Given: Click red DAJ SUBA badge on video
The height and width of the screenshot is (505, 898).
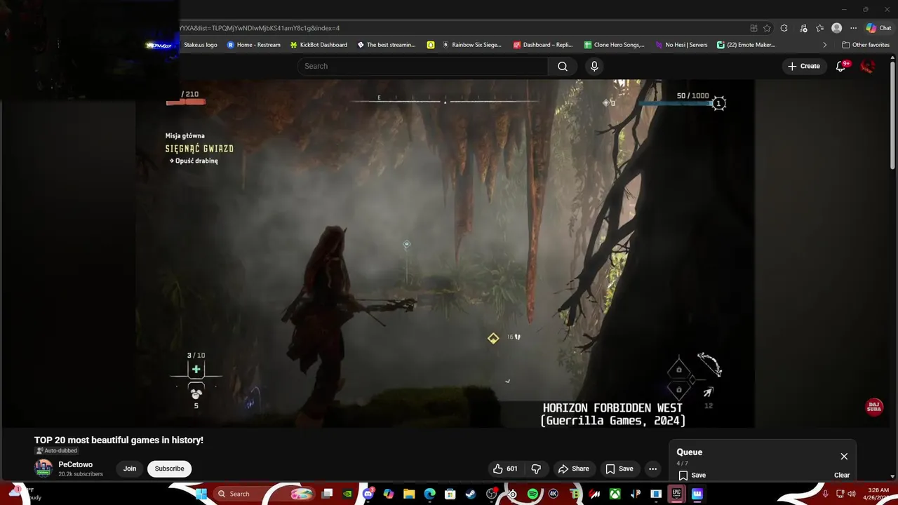Looking at the screenshot, I should click(874, 408).
